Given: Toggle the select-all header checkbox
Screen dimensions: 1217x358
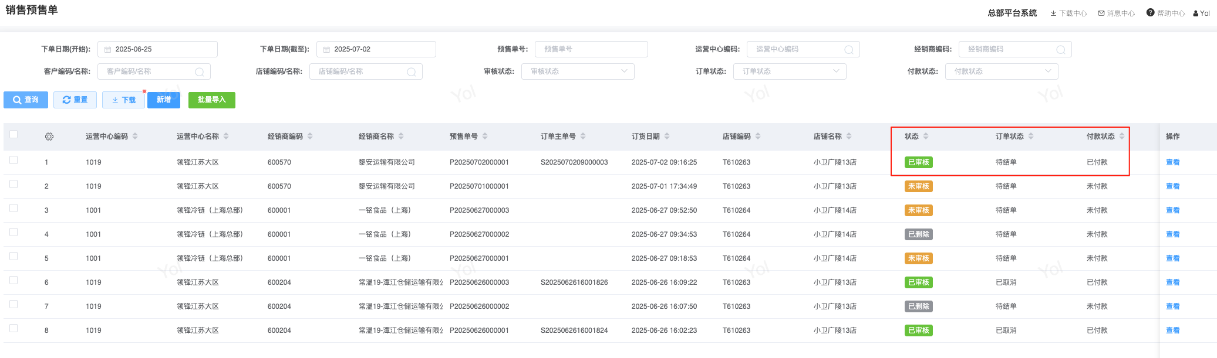Looking at the screenshot, I should coord(14,134).
